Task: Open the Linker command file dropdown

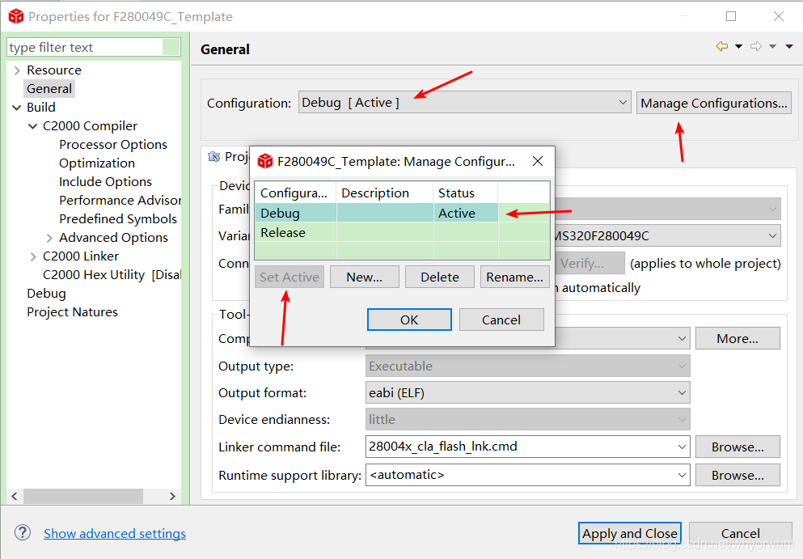Action: (683, 447)
